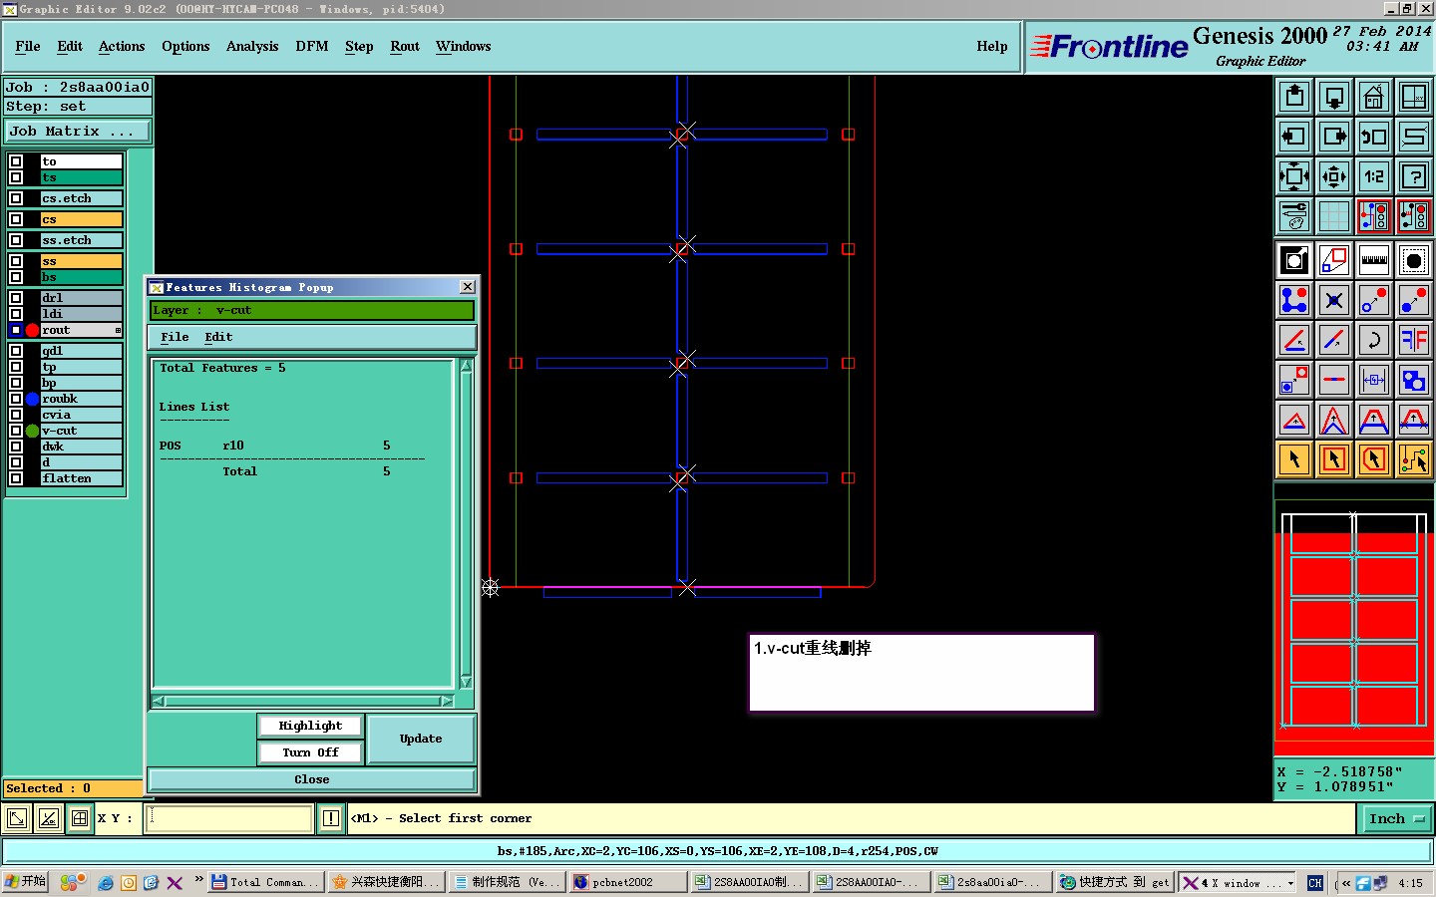This screenshot has width=1436, height=897.
Task: Click the pan left view icon
Action: point(1294,137)
